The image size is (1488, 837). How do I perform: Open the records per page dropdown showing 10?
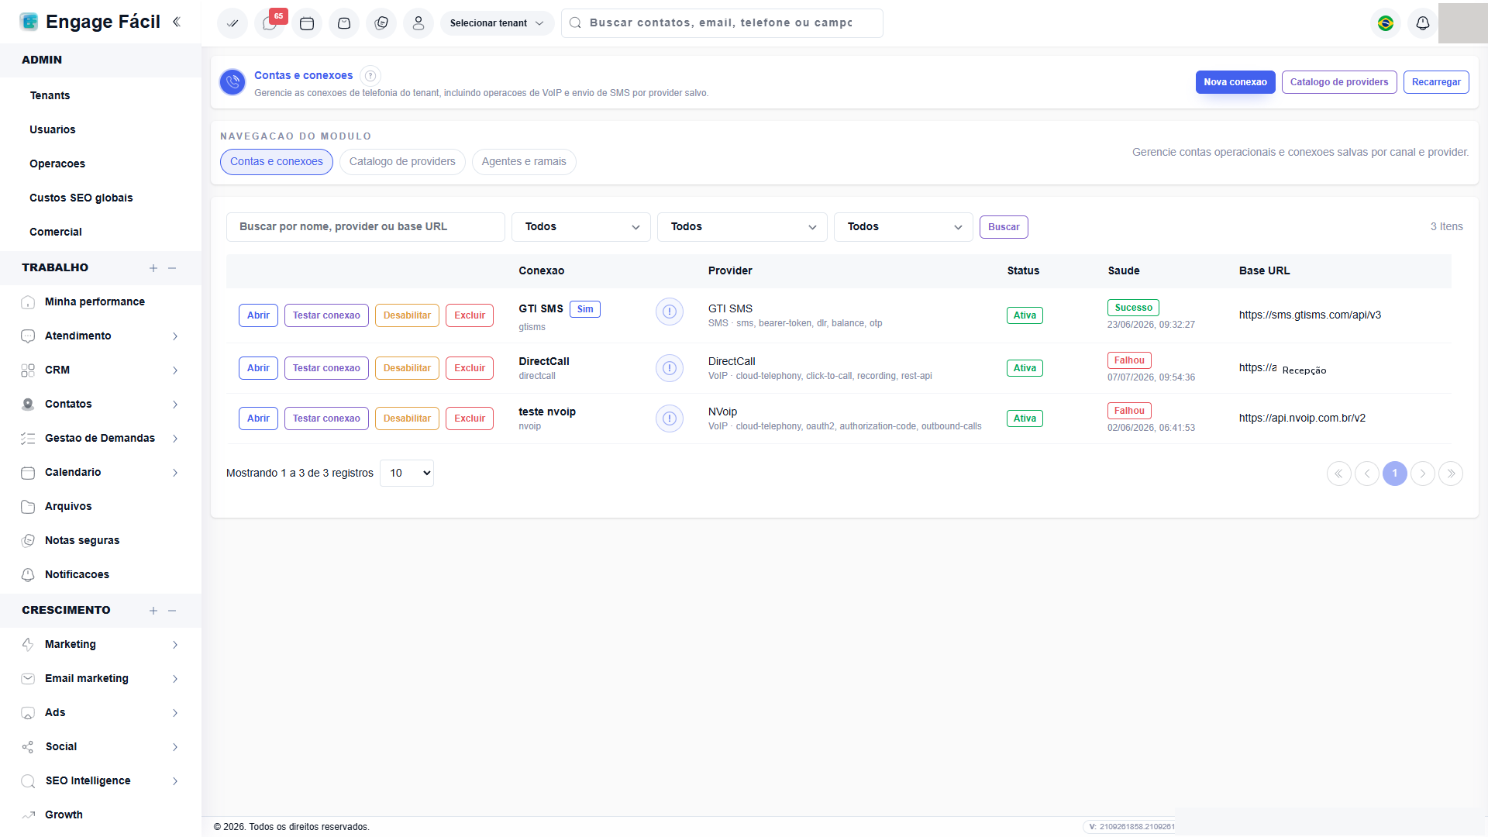(x=407, y=474)
